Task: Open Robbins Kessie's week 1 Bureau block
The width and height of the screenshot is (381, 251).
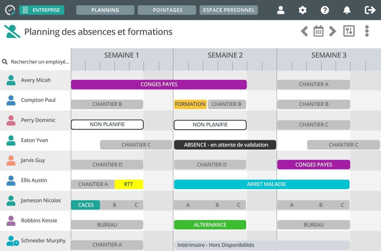Action: click(x=107, y=225)
